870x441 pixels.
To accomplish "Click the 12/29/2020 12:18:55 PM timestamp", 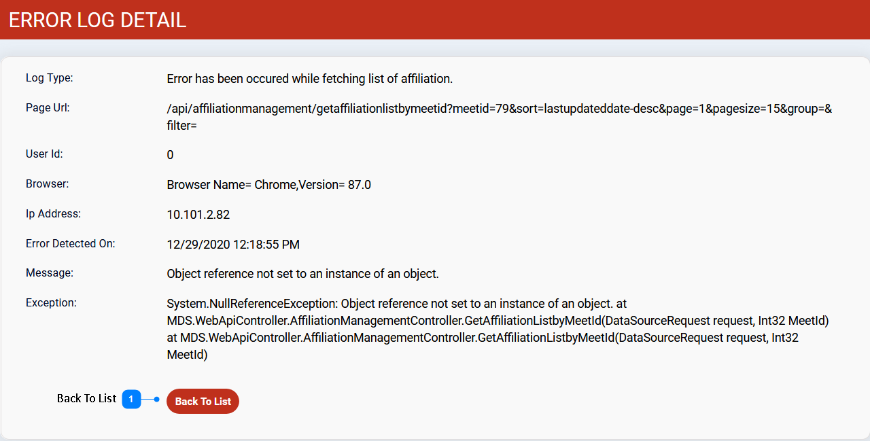I will point(233,245).
